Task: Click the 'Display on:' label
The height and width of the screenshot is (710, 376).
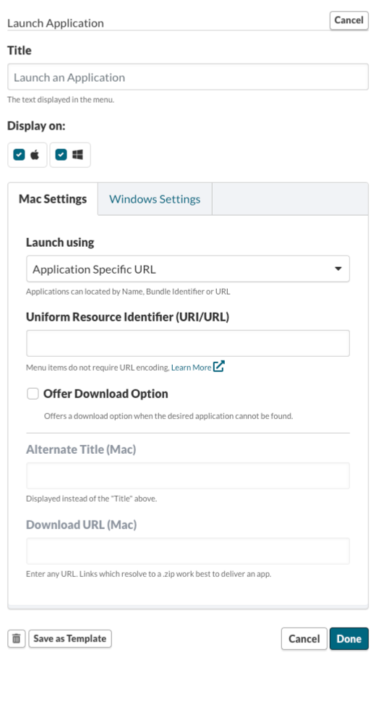Action: tap(36, 126)
